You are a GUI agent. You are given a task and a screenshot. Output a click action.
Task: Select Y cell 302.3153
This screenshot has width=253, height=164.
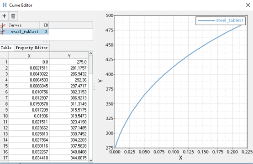pos(69,92)
